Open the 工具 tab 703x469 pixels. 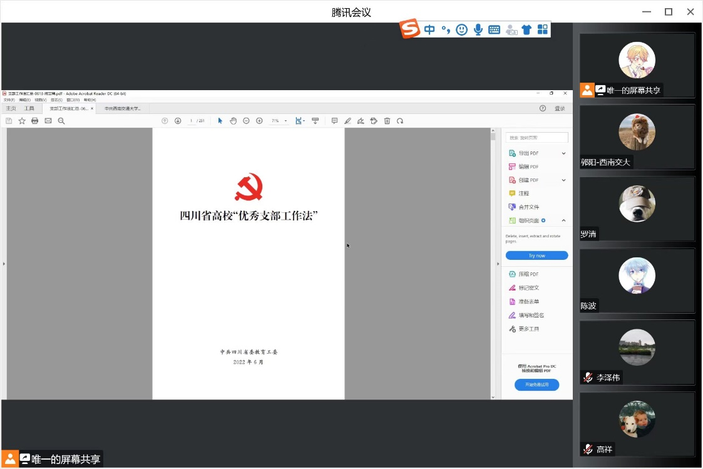click(29, 108)
